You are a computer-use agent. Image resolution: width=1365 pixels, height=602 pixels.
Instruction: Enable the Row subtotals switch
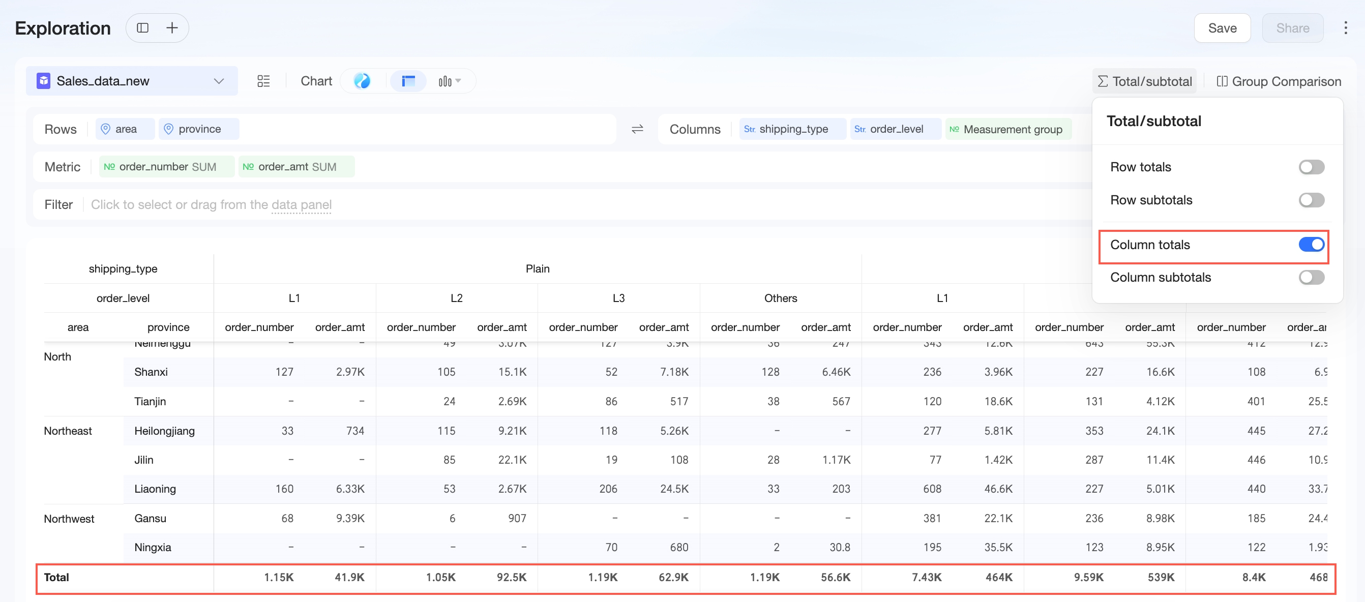[1311, 200]
